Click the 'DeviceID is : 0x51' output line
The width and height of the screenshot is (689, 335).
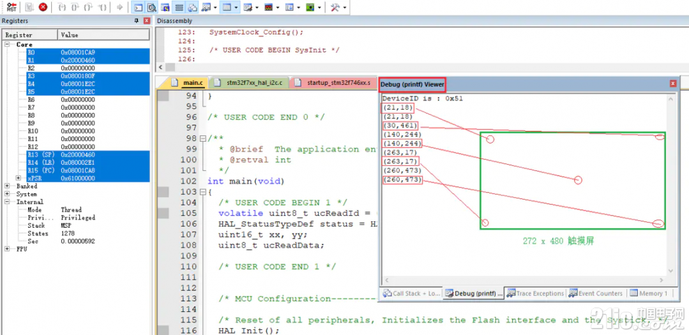[422, 99]
